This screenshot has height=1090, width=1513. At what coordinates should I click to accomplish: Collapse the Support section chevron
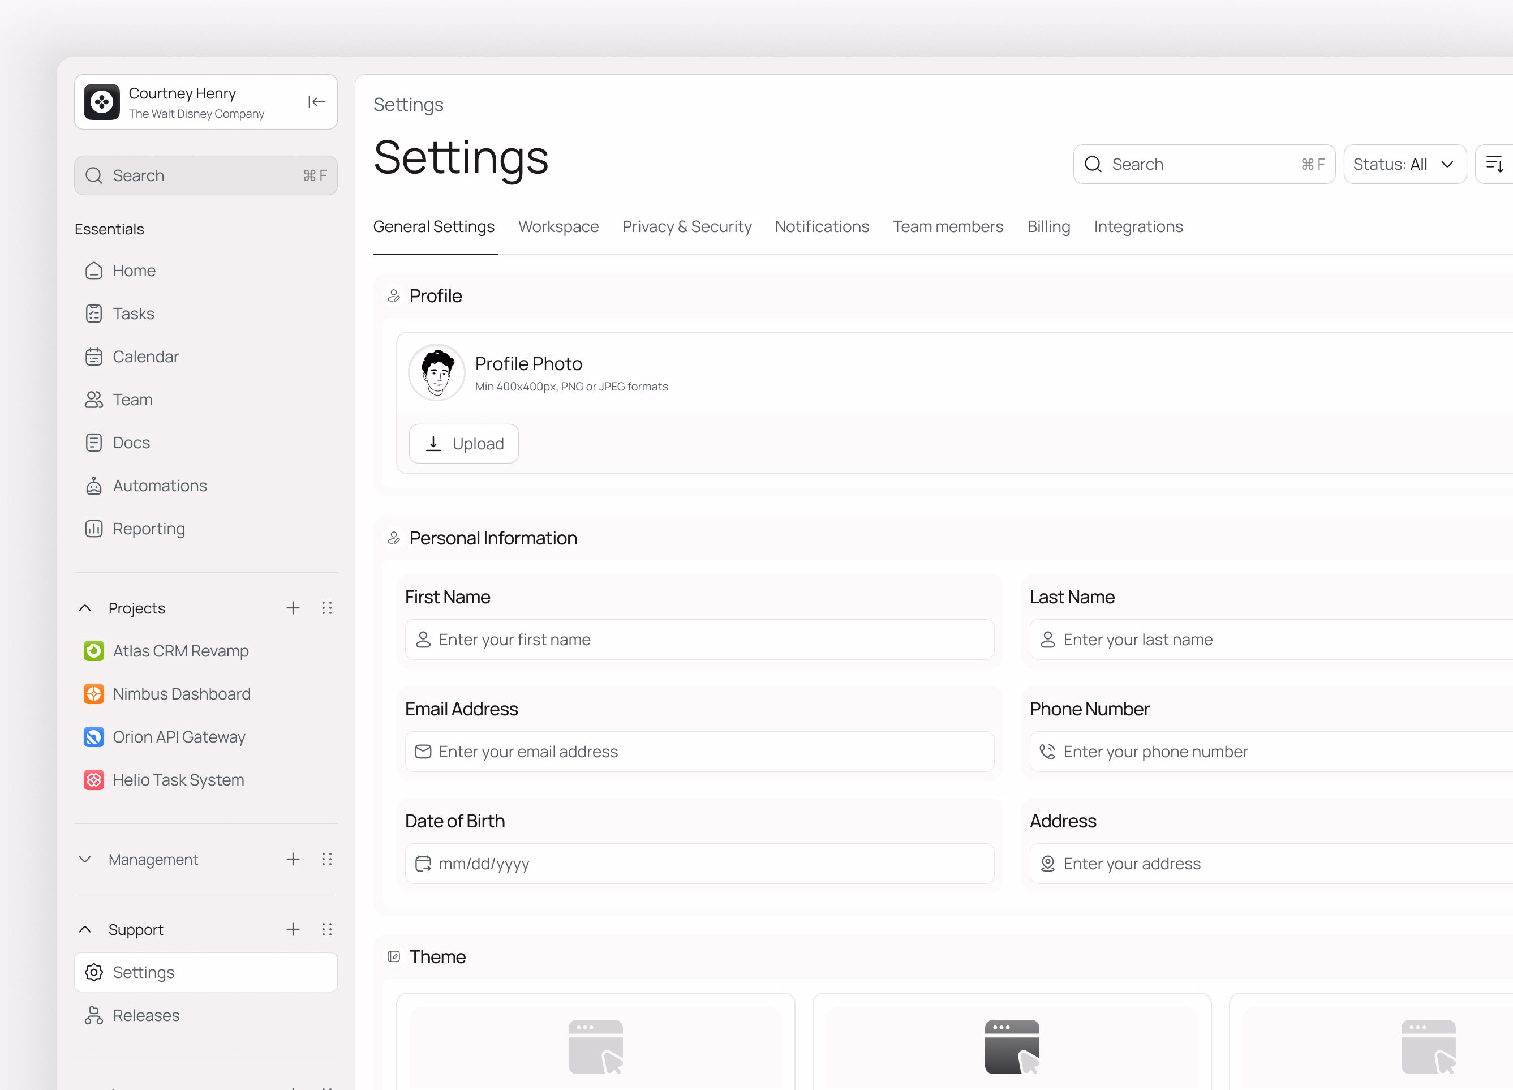[x=85, y=929]
